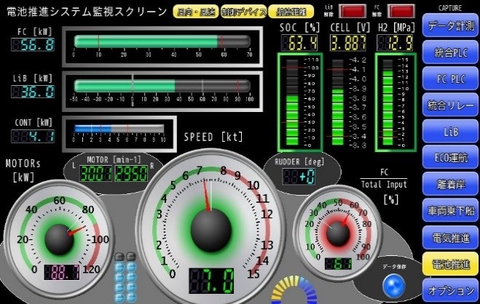The width and height of the screenshot is (480, 304).
Task: Open the データ計測 screen
Action: (449, 25)
